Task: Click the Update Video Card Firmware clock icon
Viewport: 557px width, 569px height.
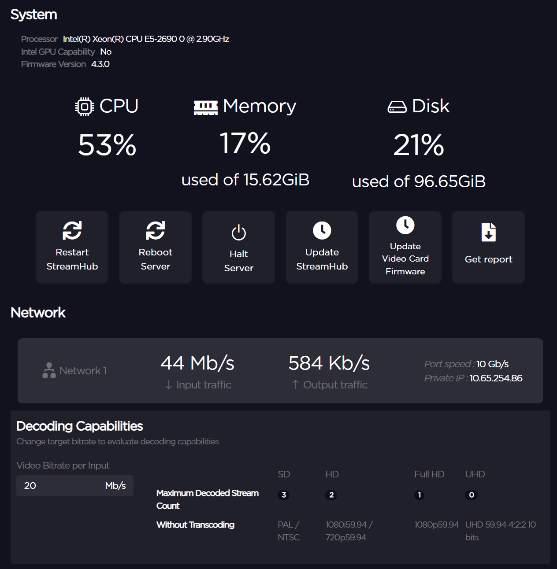Action: [x=405, y=225]
